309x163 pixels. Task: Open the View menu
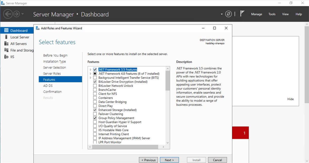pyautogui.click(x=285, y=14)
